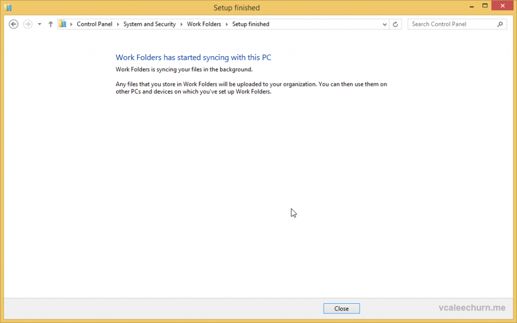The image size is (517, 323).
Task: Open the recent pages dropdown beside the arrows
Action: tap(39, 24)
